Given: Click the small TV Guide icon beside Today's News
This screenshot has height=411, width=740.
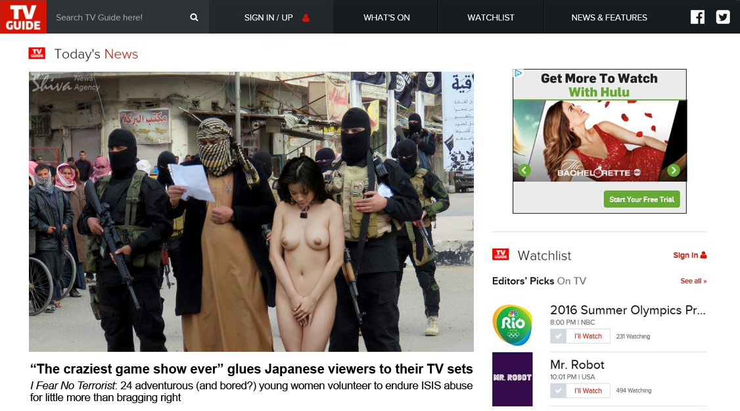Looking at the screenshot, I should tap(37, 54).
